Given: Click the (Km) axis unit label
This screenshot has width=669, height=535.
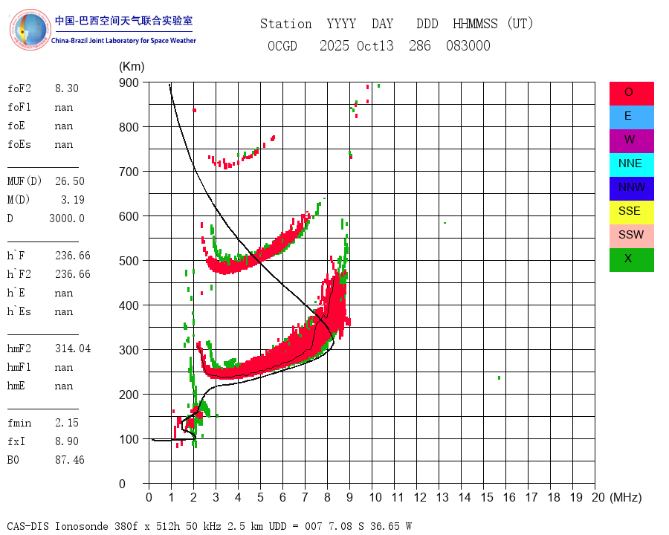Looking at the screenshot, I should [x=132, y=67].
